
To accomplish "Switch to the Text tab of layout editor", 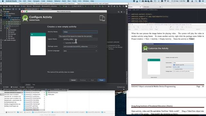I will pyautogui.click(x=34, y=84).
